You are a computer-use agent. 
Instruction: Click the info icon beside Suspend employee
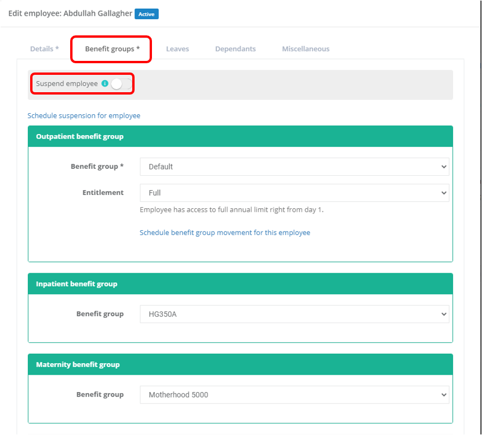105,84
